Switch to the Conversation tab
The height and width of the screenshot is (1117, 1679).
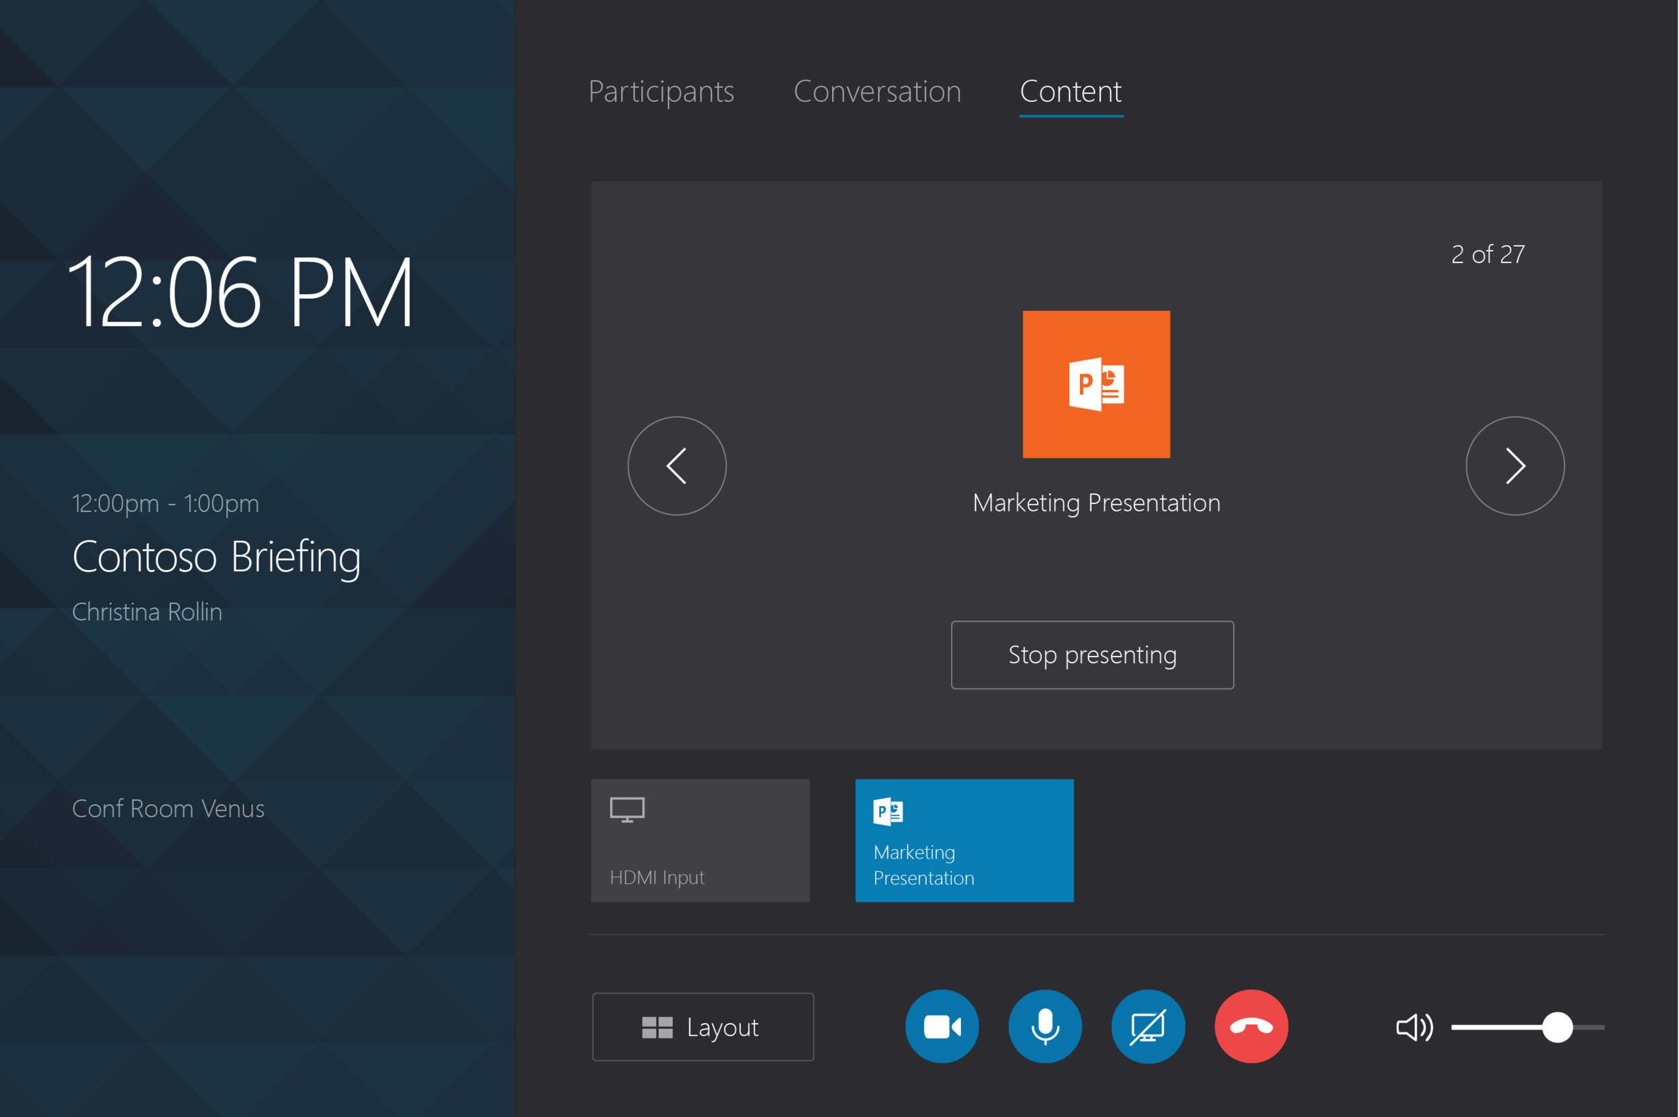coord(877,92)
